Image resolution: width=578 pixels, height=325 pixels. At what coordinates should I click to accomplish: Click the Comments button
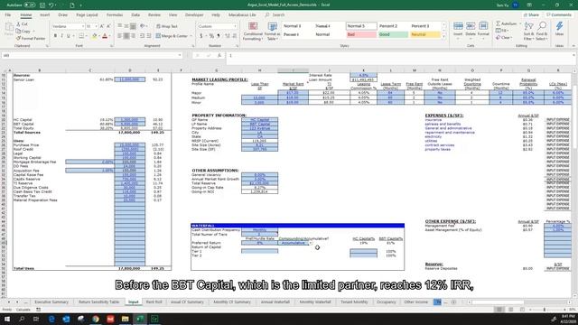coord(559,14)
